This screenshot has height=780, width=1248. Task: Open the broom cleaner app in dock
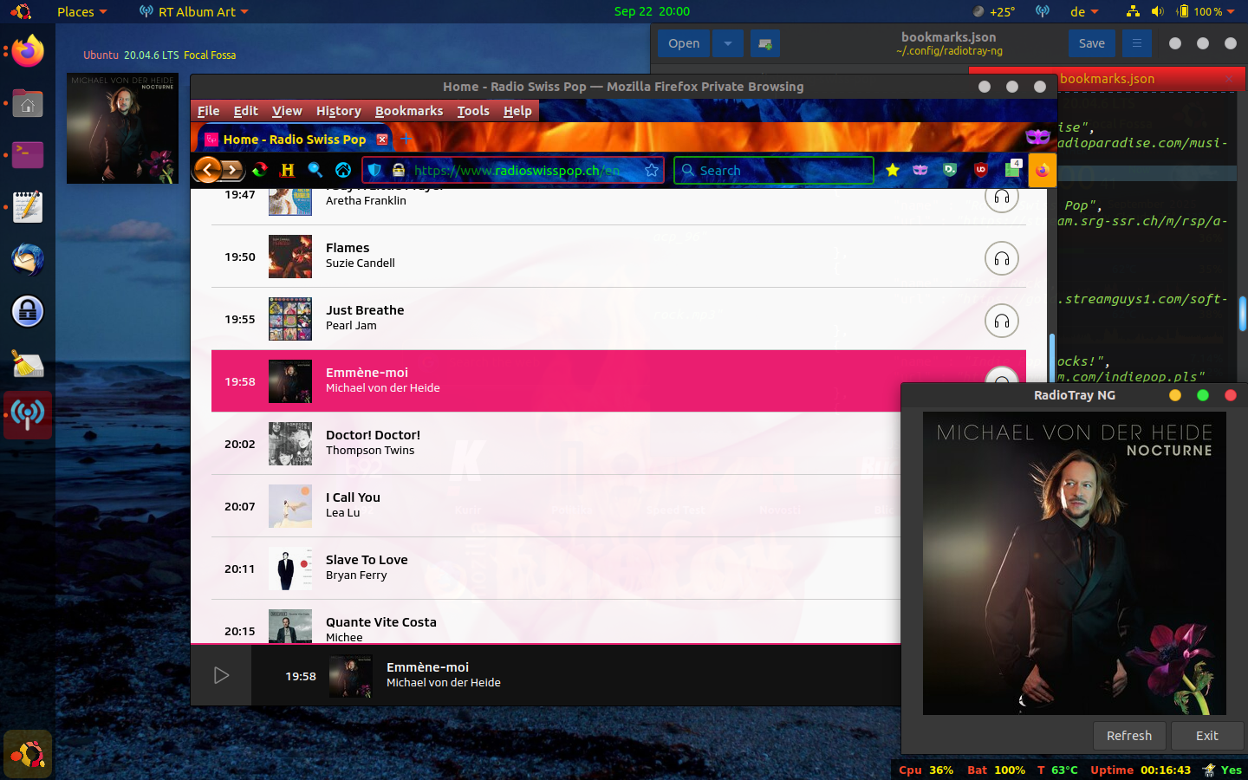pos(28,364)
